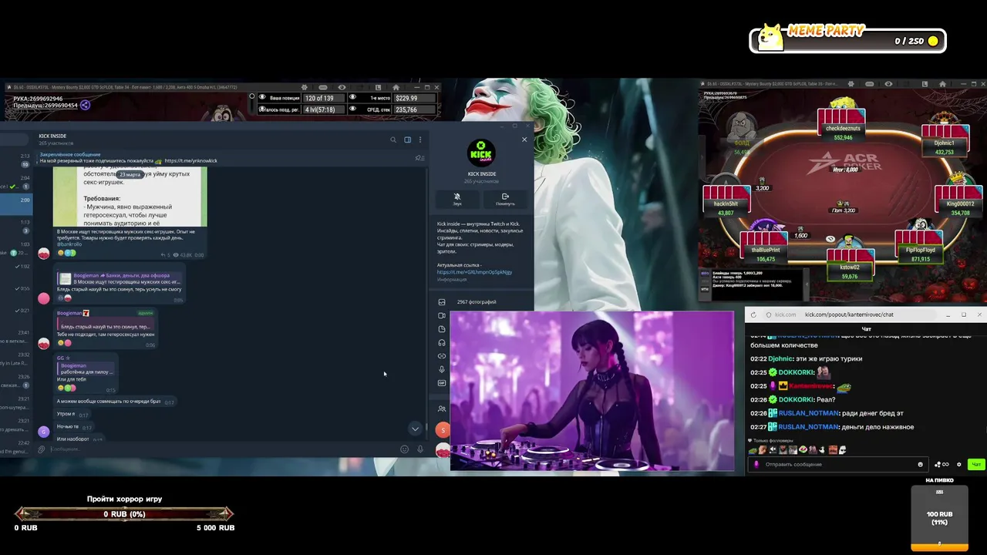Toggle eye icon next to late registration
Viewport: 987px width, 555px height.
261,109
